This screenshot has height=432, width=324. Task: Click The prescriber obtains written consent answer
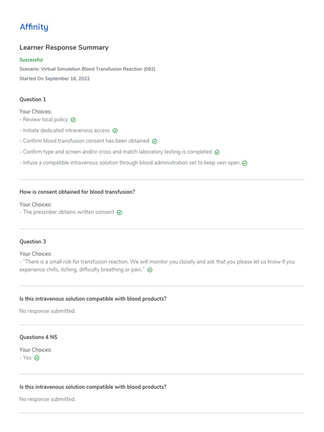point(68,212)
